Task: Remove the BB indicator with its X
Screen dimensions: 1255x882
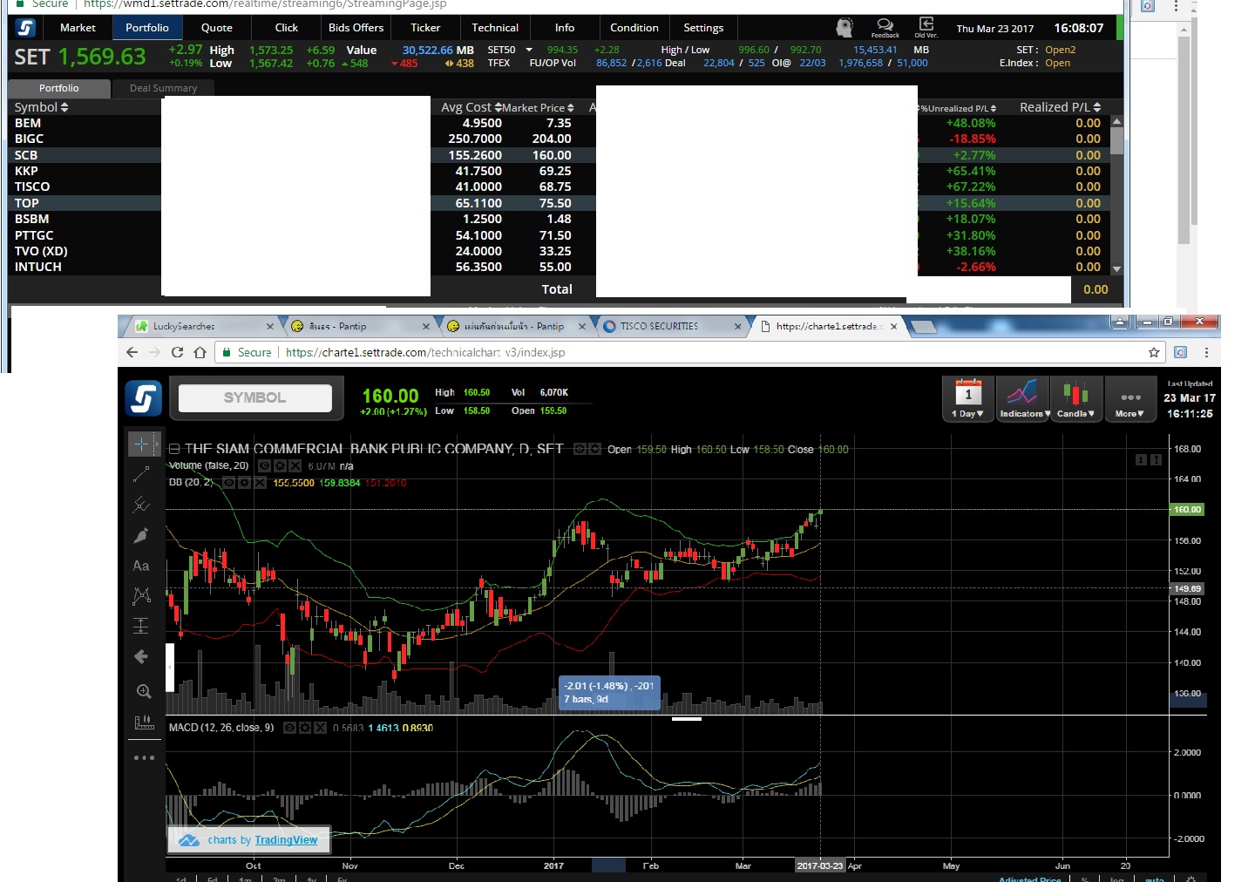Action: point(259,482)
